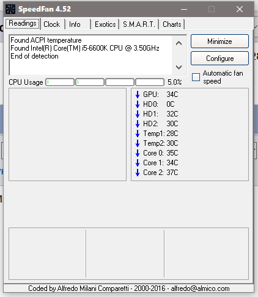The image size is (258, 297).
Task: Go to the Exotics tab
Action: point(105,24)
